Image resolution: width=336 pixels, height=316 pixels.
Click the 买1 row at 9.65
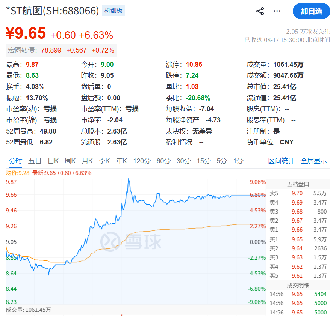(298, 239)
